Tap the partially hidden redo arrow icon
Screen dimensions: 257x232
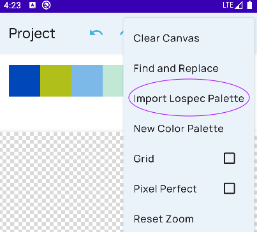(x=122, y=33)
